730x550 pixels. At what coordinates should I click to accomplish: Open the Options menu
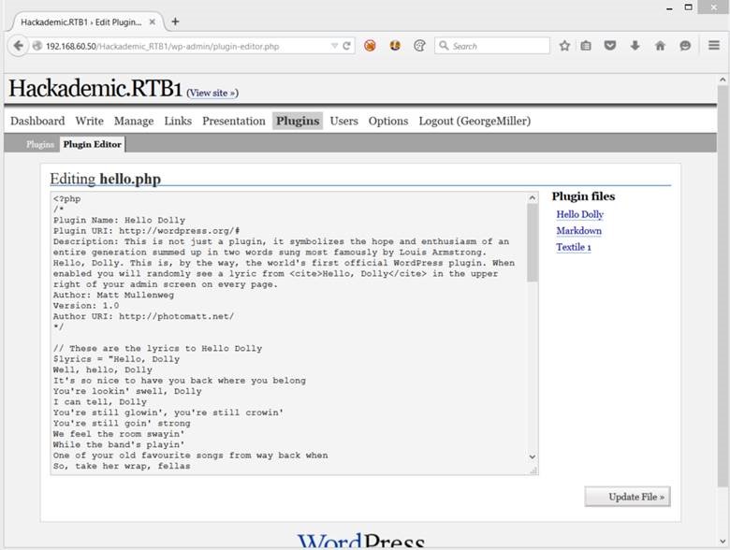click(x=388, y=121)
